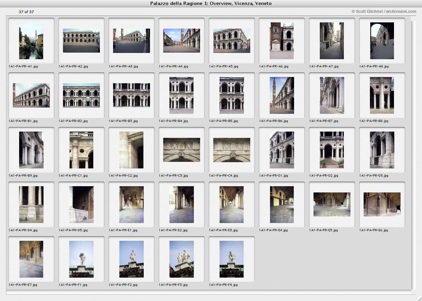View the 1A1-PA-PR-B6.jpg tower image
422x301 pixels.
[282, 95]
